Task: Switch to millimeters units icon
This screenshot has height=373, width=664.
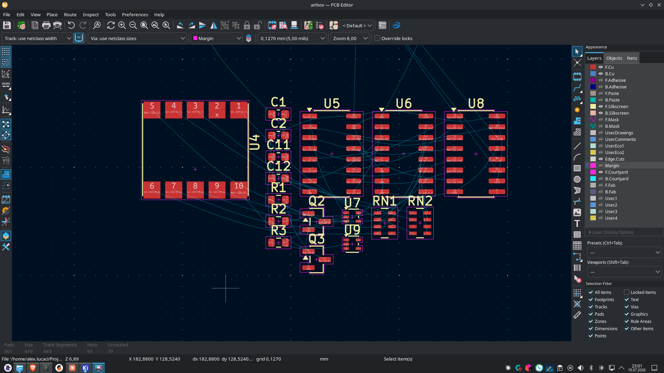Action: [x=6, y=85]
